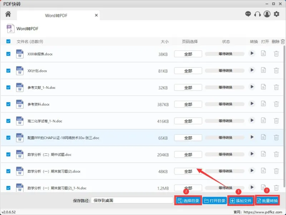Screen dimensions: 286x215
Task: Uncheck 数学分析（一）期末复习题(2).docx checkbox
Action: (x=8, y=171)
